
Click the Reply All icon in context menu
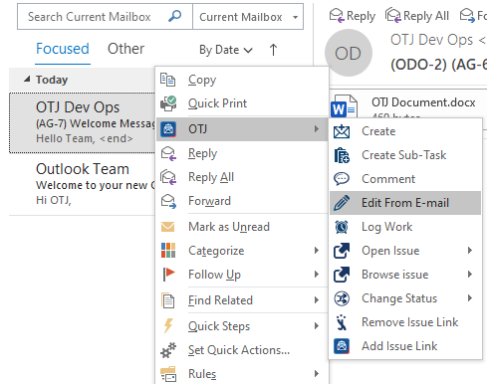coord(168,177)
